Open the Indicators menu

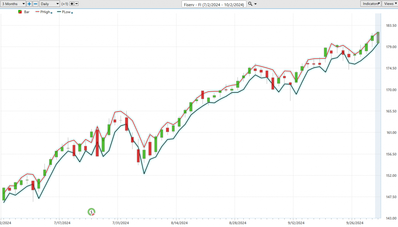click(x=371, y=3)
